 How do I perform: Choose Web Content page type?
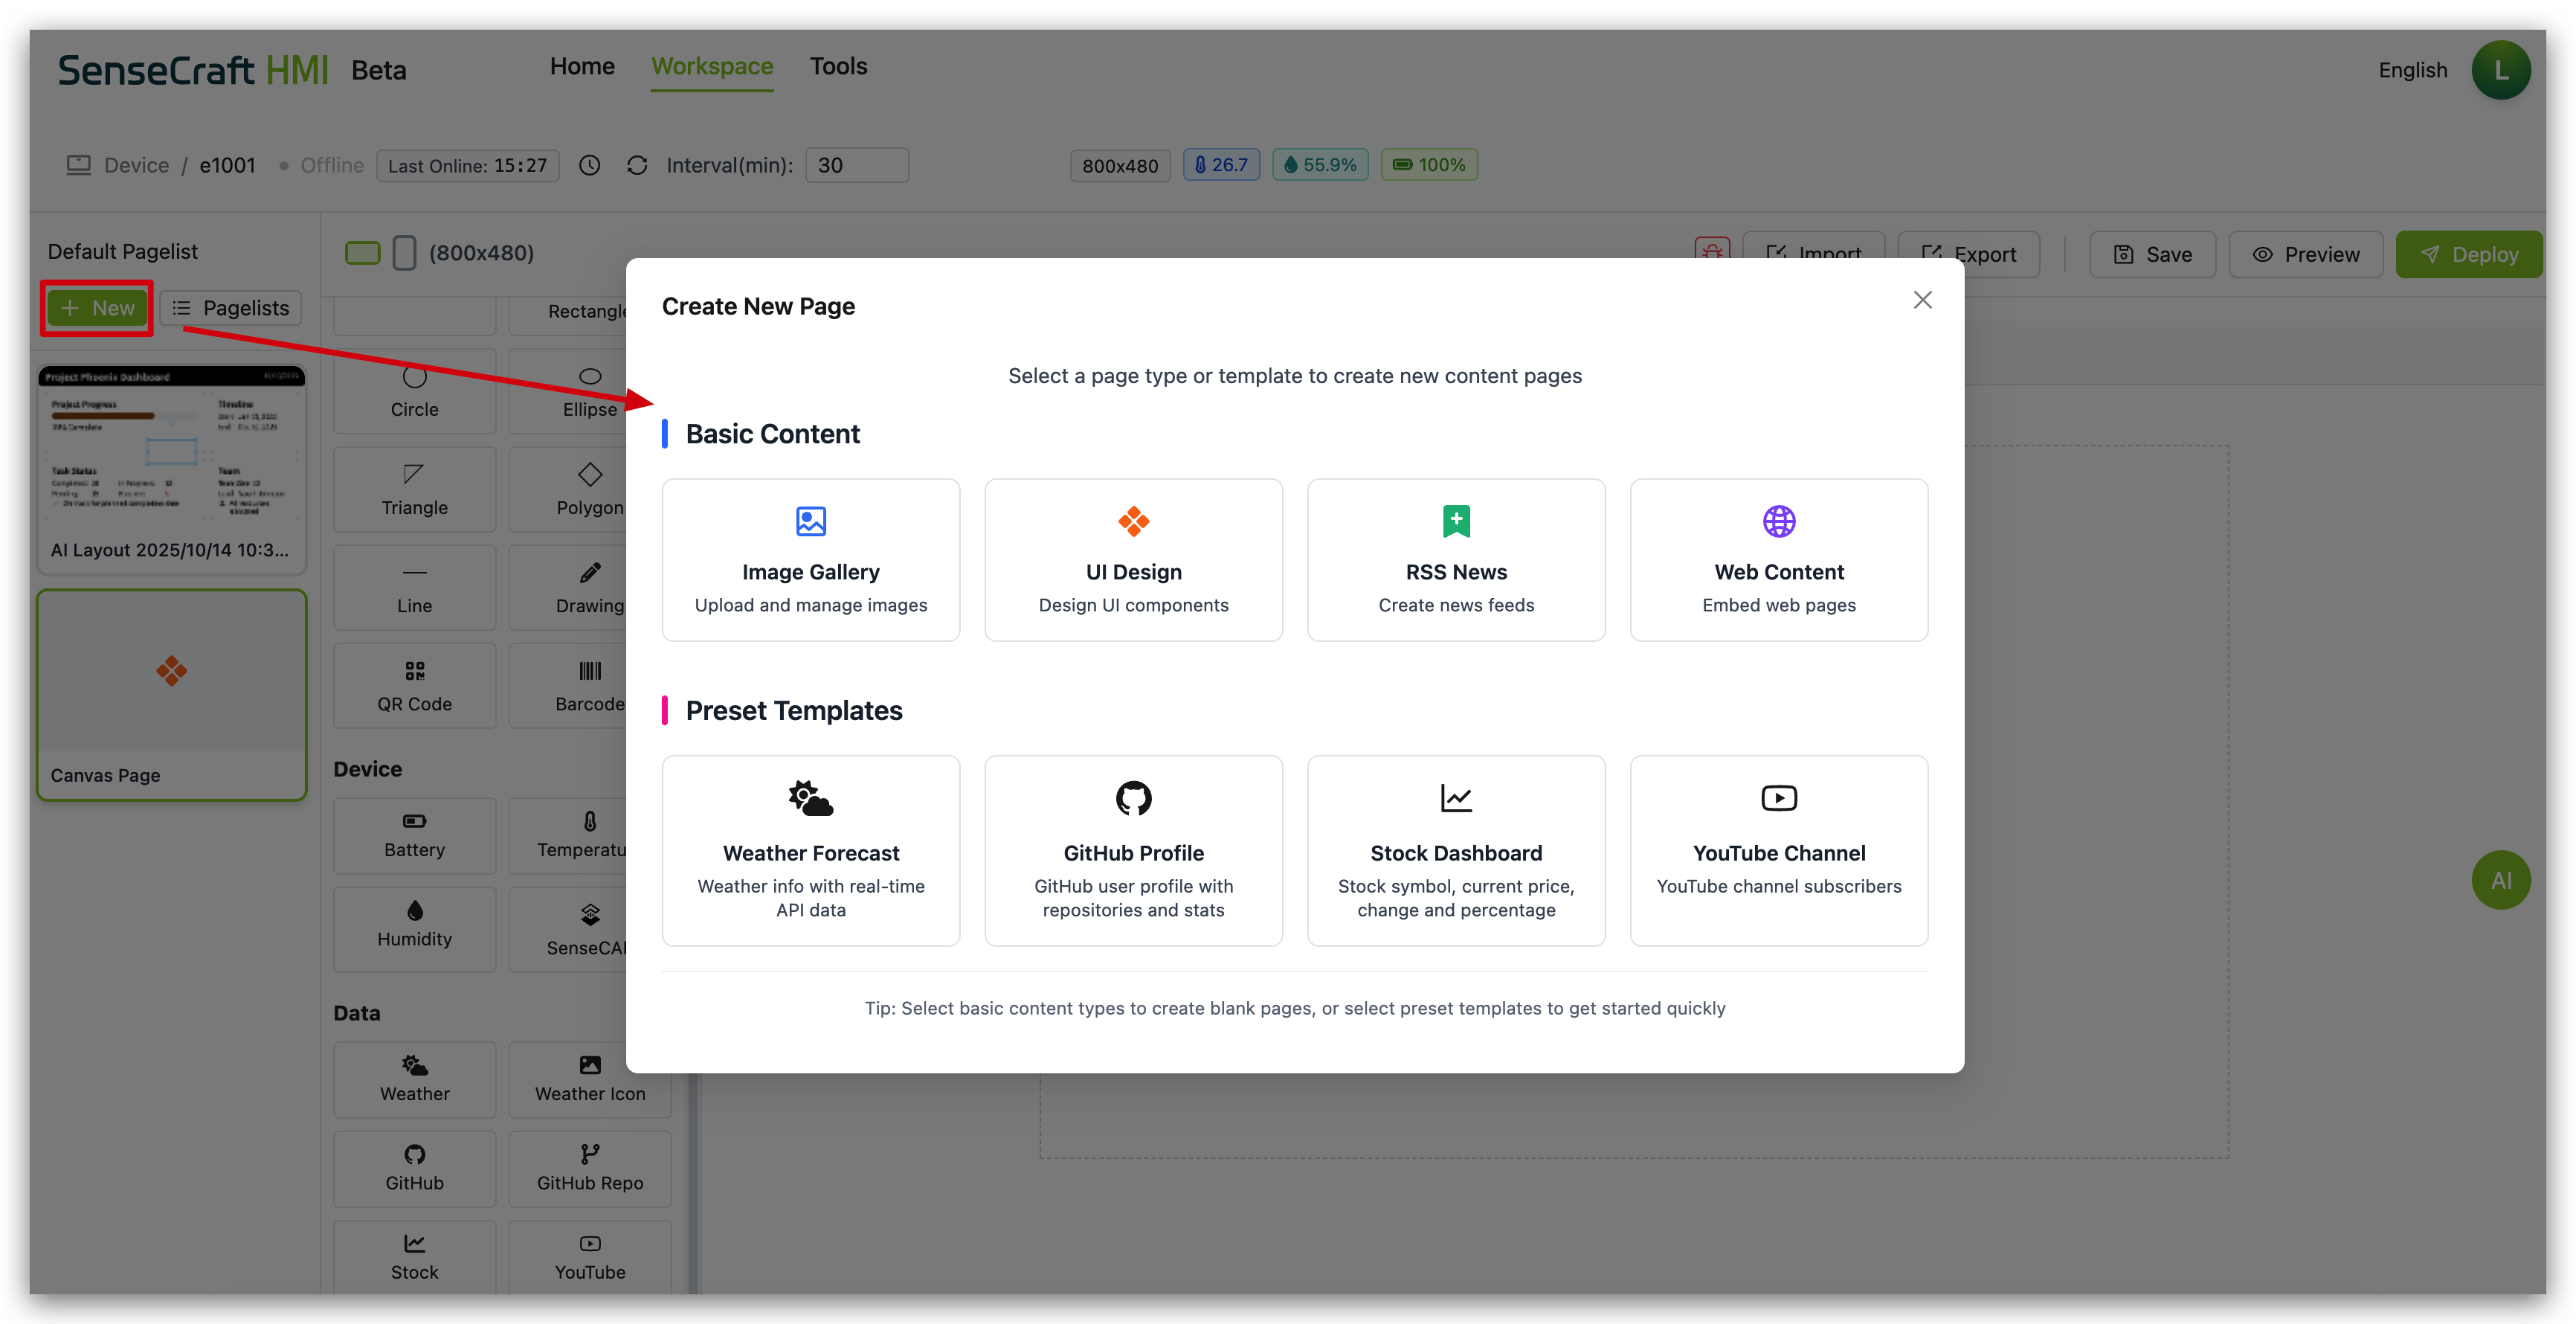tap(1778, 560)
